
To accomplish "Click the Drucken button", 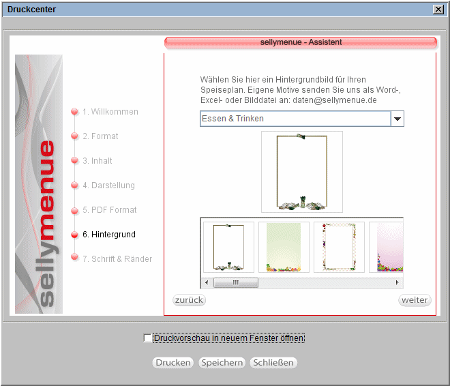I will pyautogui.click(x=173, y=363).
